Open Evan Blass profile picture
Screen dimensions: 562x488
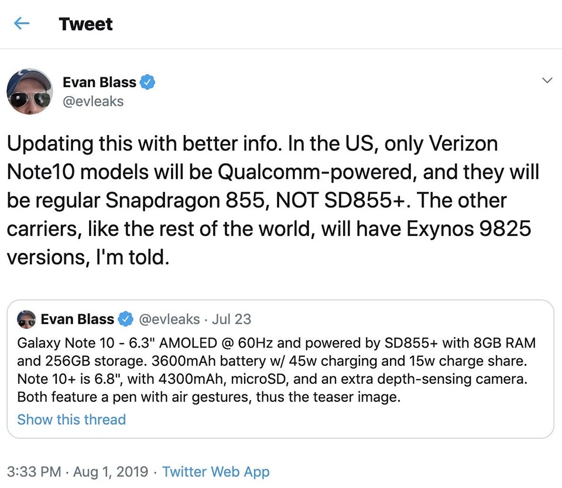[30, 92]
